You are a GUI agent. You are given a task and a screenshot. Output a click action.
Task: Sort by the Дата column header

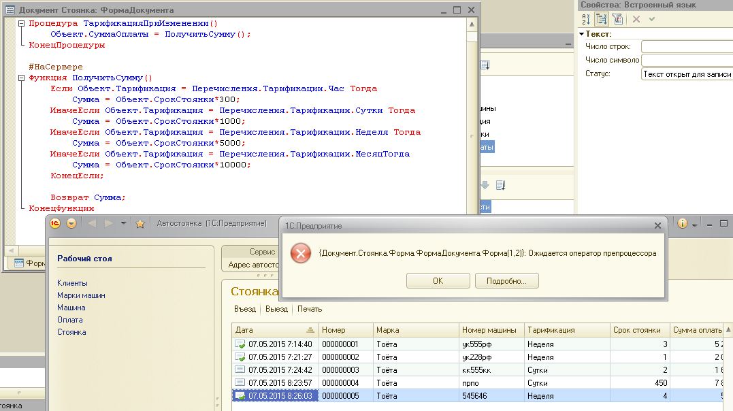(275, 330)
